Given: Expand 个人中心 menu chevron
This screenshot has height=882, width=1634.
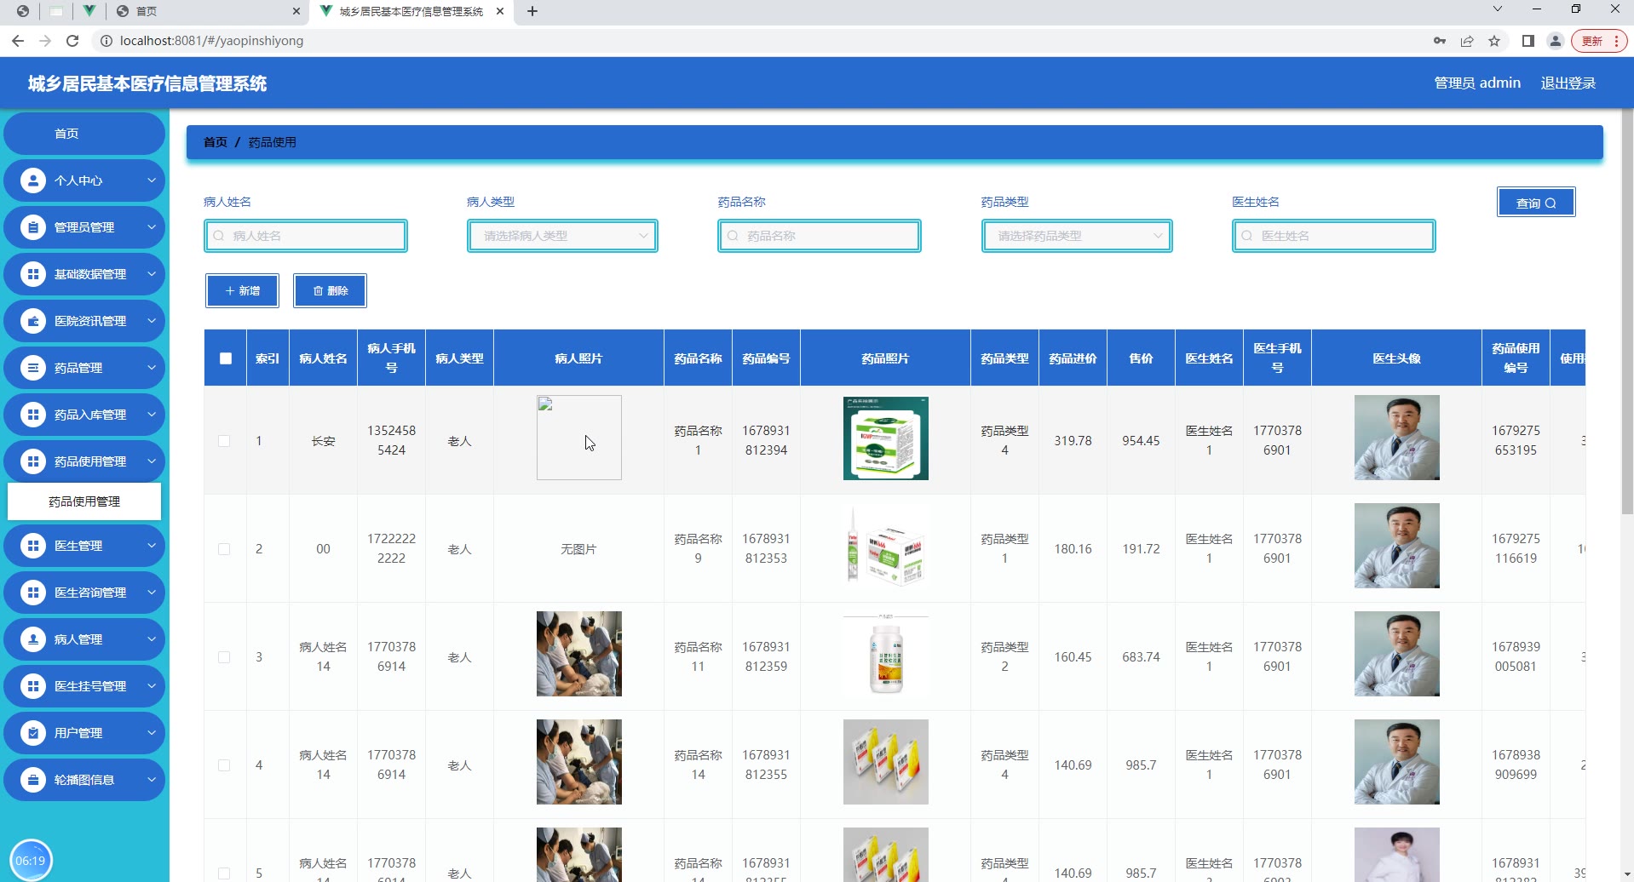Looking at the screenshot, I should click(x=151, y=180).
